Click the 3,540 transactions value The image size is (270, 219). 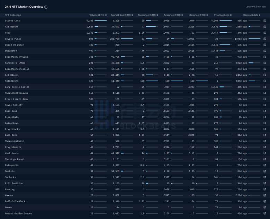(x=215, y=45)
